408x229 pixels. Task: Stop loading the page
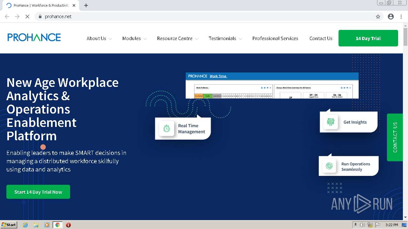pos(27,17)
